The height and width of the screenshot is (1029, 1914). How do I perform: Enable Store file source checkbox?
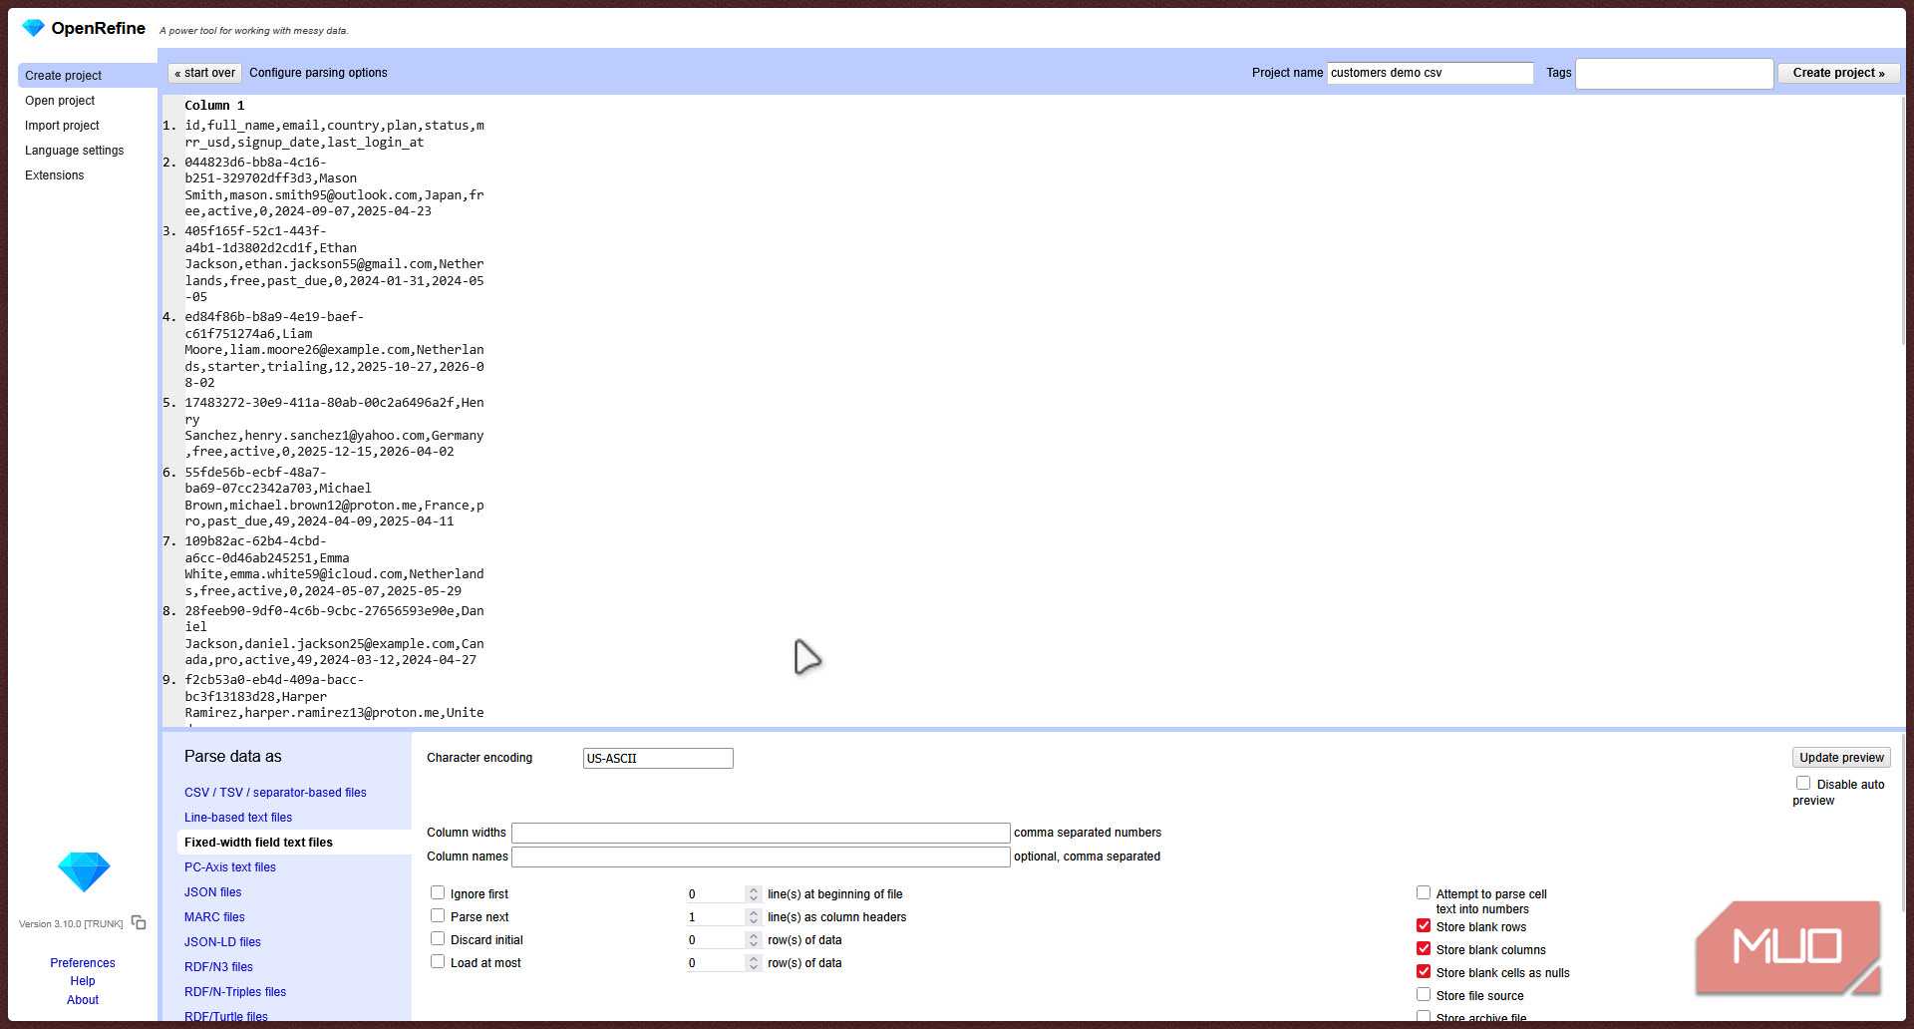pos(1424,994)
